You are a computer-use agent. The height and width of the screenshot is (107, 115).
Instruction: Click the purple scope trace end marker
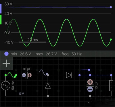(111, 7)
